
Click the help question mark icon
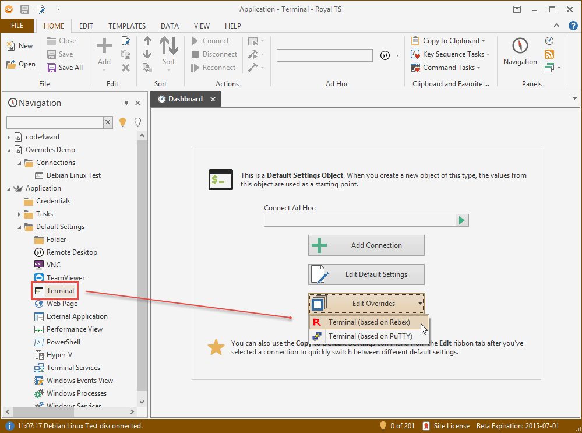pos(573,26)
